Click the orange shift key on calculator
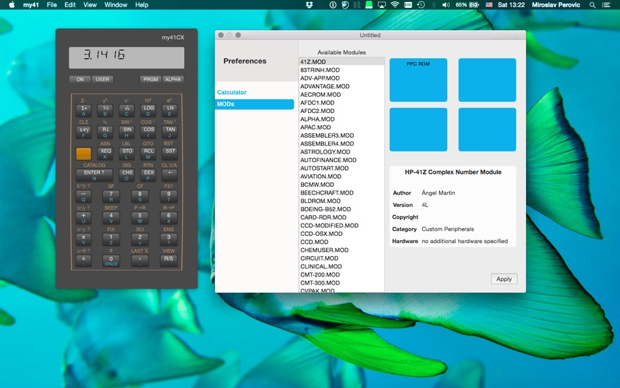Image resolution: width=620 pixels, height=388 pixels. [84, 154]
